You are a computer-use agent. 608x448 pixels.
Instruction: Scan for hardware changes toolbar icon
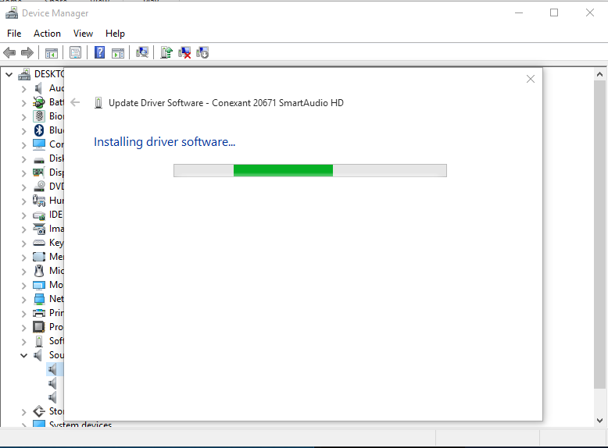(x=142, y=52)
